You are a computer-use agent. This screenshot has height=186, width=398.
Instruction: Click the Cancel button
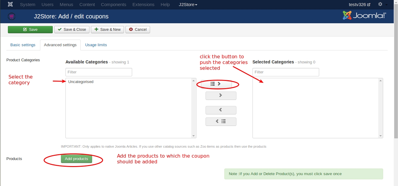point(138,30)
